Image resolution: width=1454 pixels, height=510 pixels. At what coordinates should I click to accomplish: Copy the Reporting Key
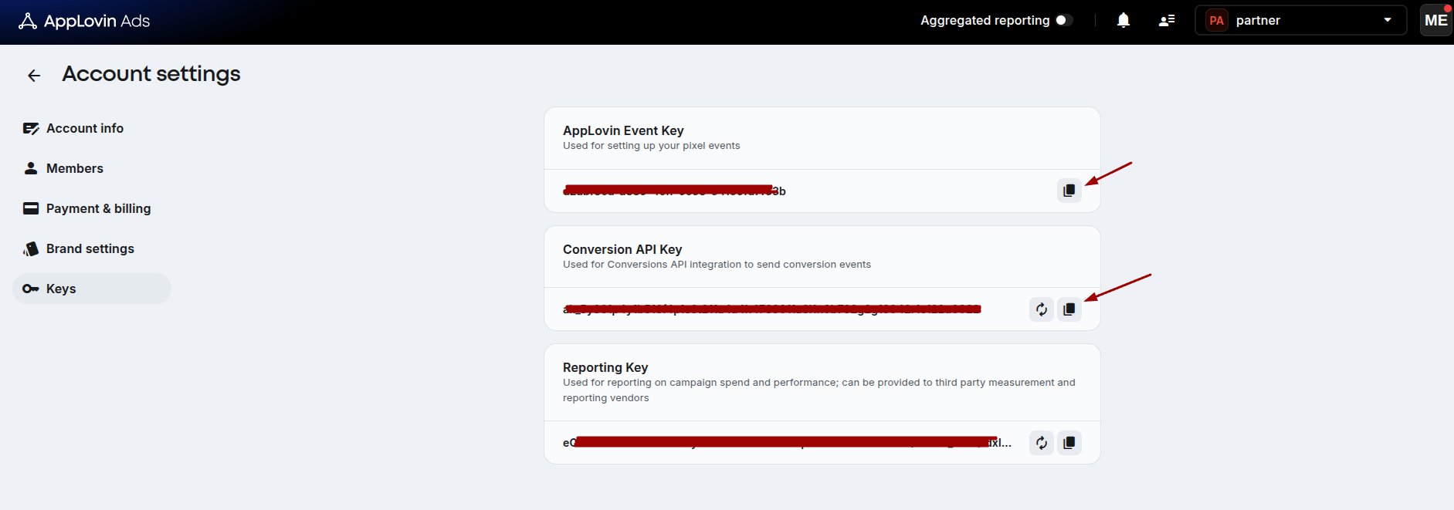coord(1069,443)
